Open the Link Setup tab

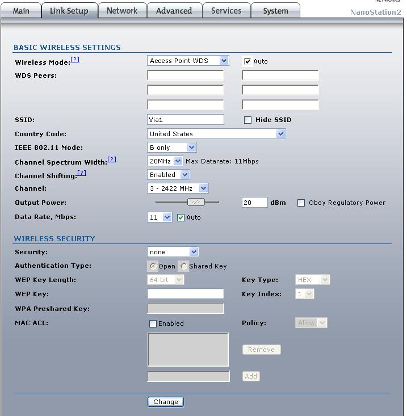coord(69,11)
